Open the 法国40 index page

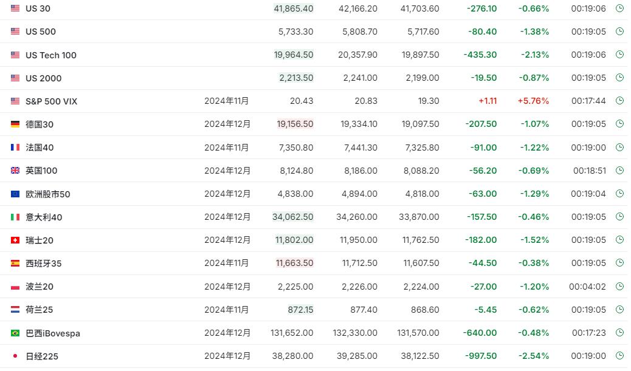(40, 148)
